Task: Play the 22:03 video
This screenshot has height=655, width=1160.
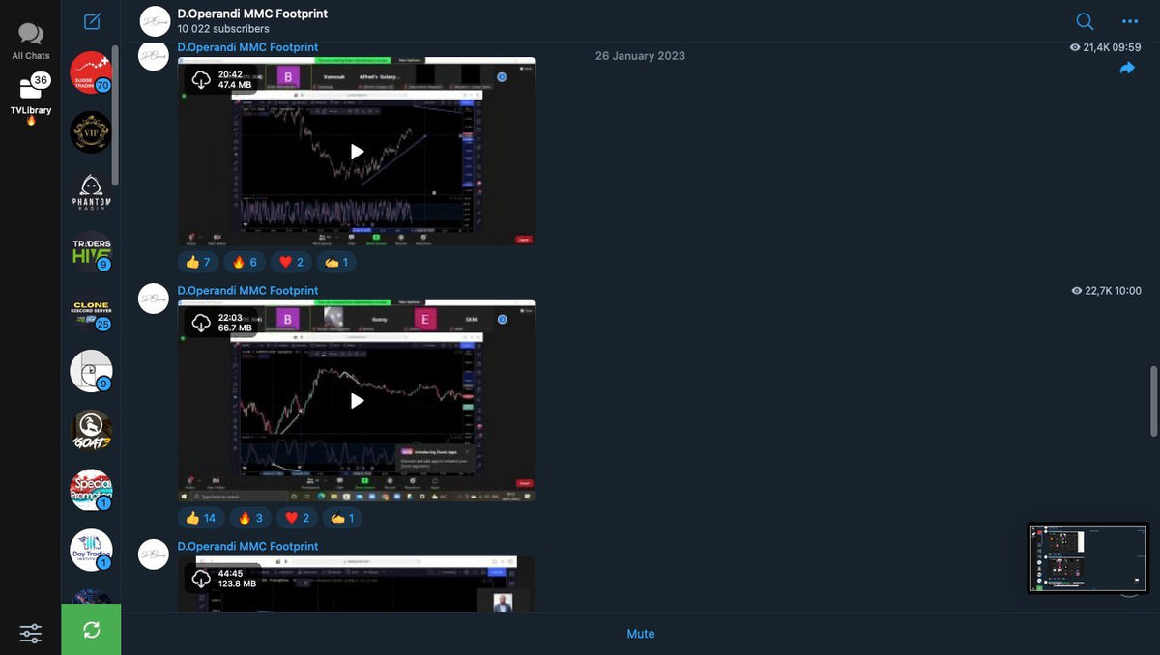Action: 357,400
